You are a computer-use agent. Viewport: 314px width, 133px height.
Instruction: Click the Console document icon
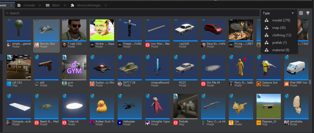[19, 5]
